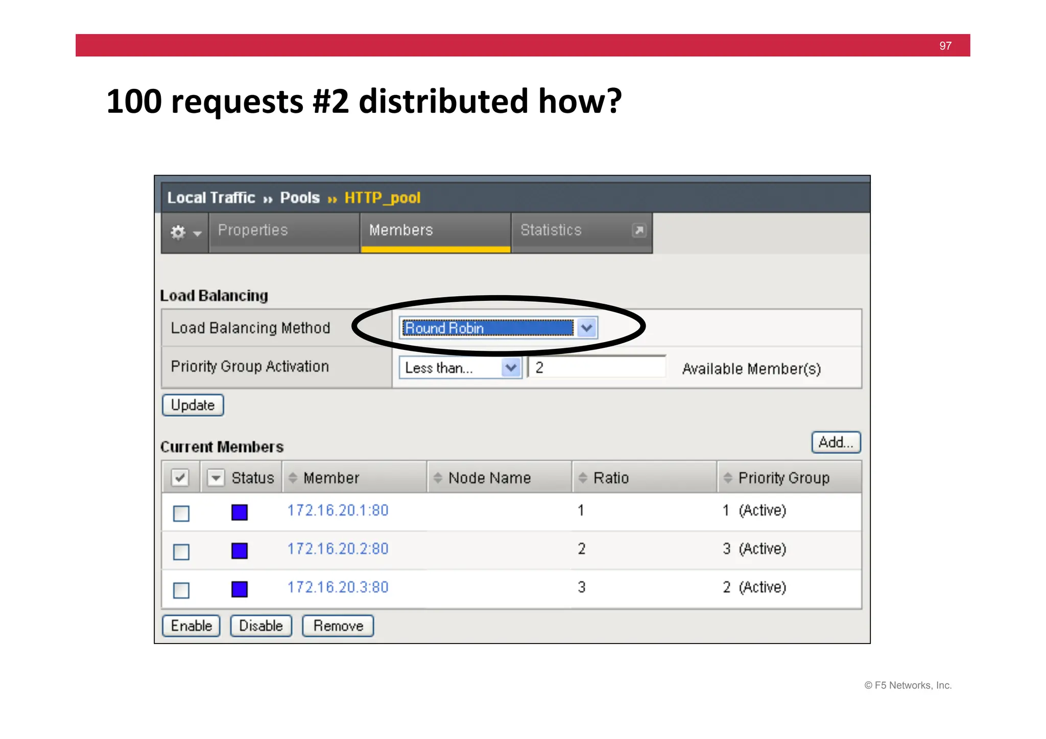Focus the Available Members number field

point(597,368)
